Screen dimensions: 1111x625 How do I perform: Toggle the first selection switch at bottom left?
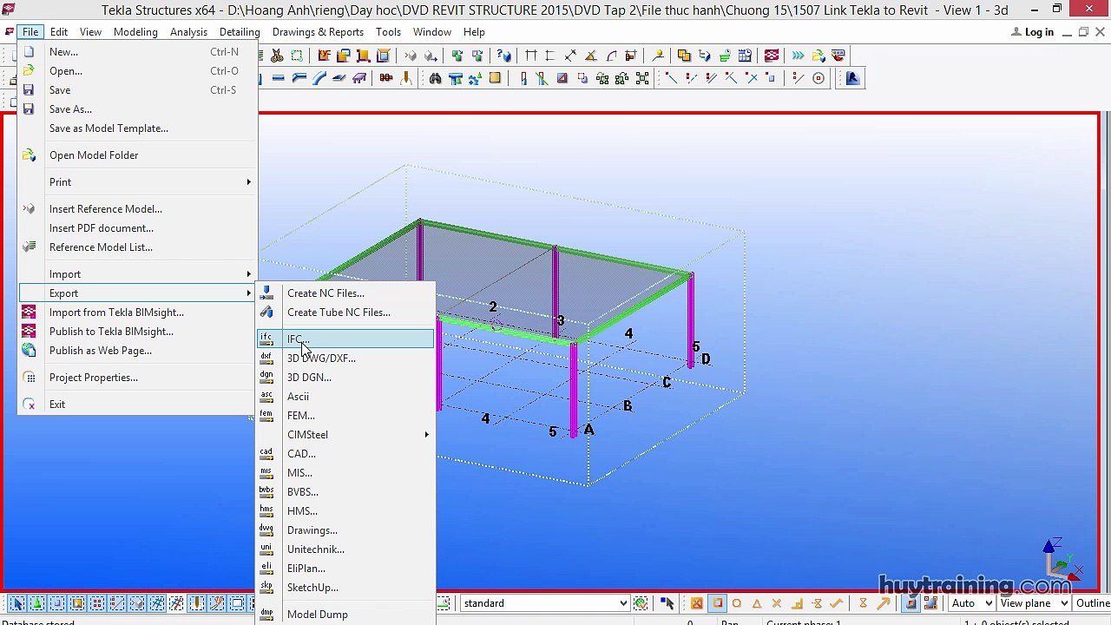(x=17, y=603)
